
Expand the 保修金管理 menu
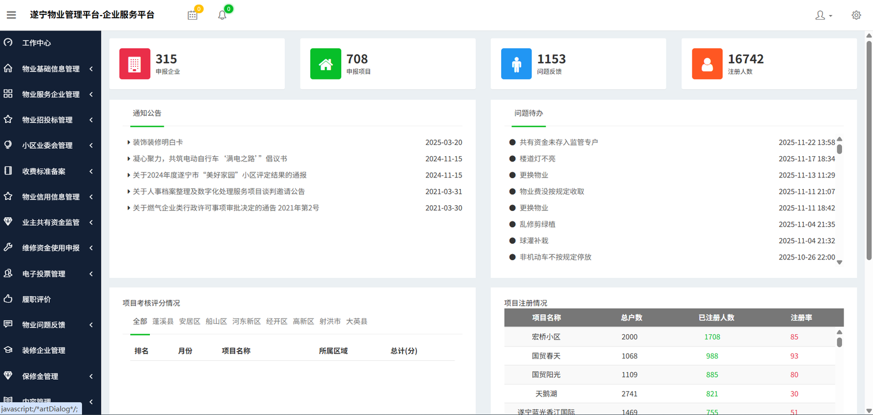51,376
